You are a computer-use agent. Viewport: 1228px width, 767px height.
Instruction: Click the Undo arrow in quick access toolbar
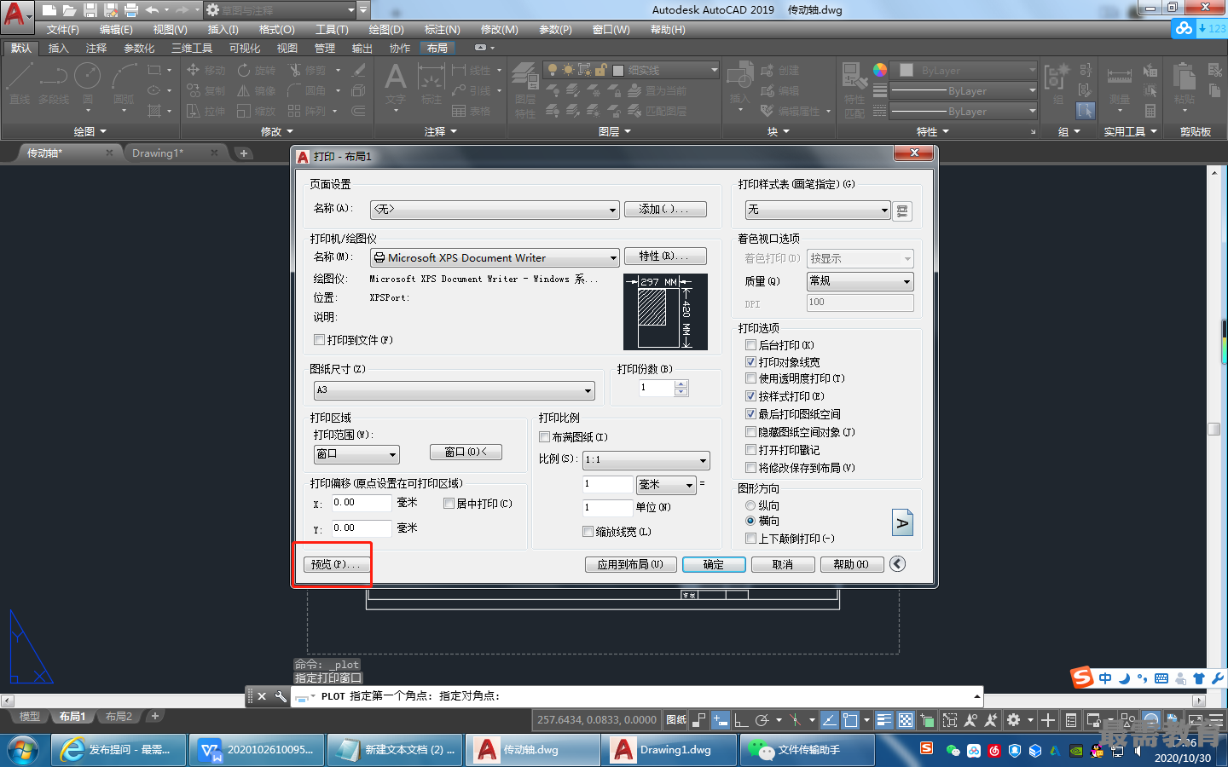tap(152, 10)
